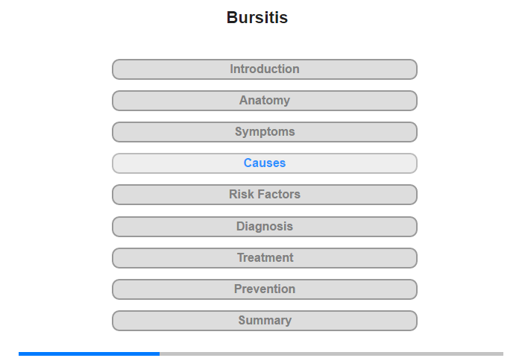This screenshot has width=522, height=358.
Task: Select the Symptoms section button
Action: tap(265, 132)
